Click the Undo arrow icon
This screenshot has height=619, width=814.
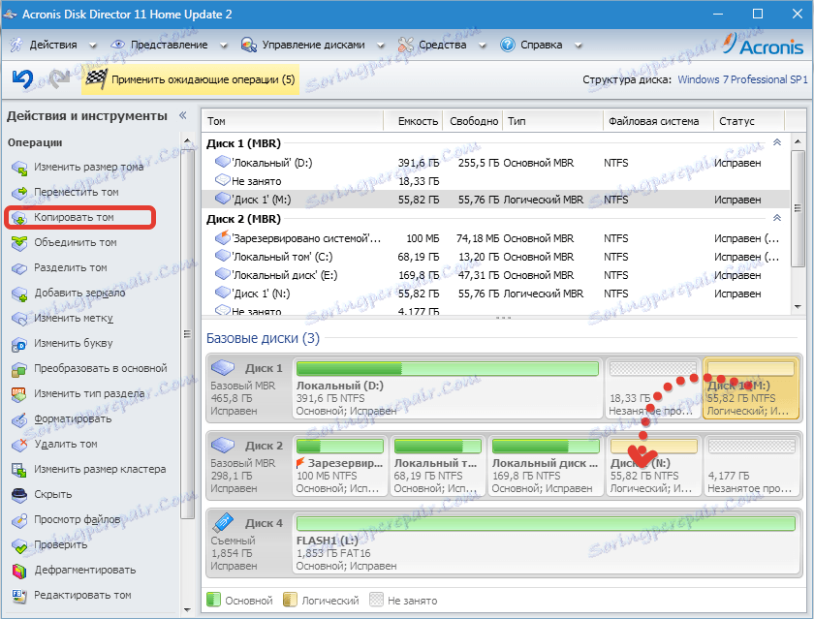(x=23, y=78)
